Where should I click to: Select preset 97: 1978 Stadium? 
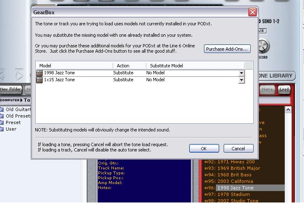(244, 194)
